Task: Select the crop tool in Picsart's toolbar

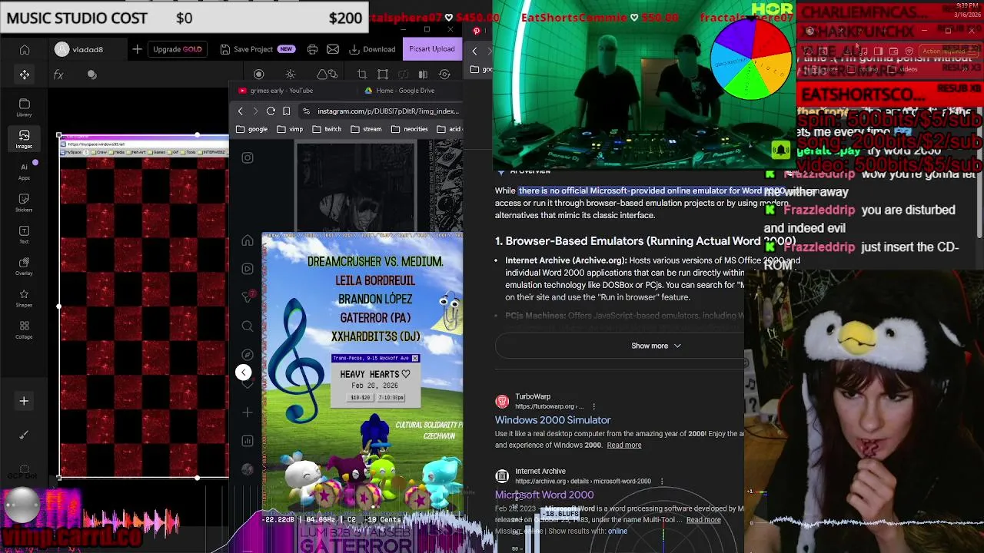Action: point(362,75)
